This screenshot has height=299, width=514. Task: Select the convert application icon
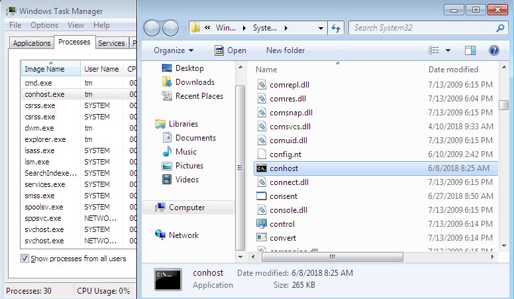[261, 237]
